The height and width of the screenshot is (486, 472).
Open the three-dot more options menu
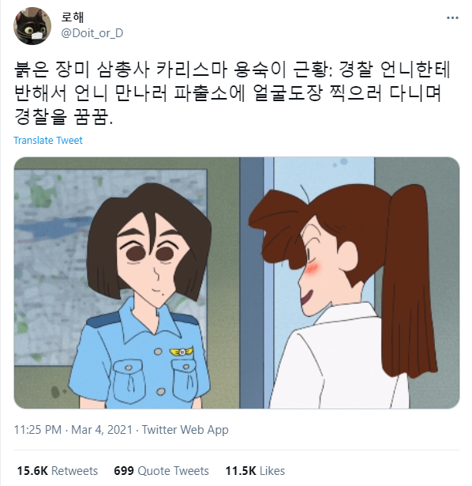[x=452, y=18]
